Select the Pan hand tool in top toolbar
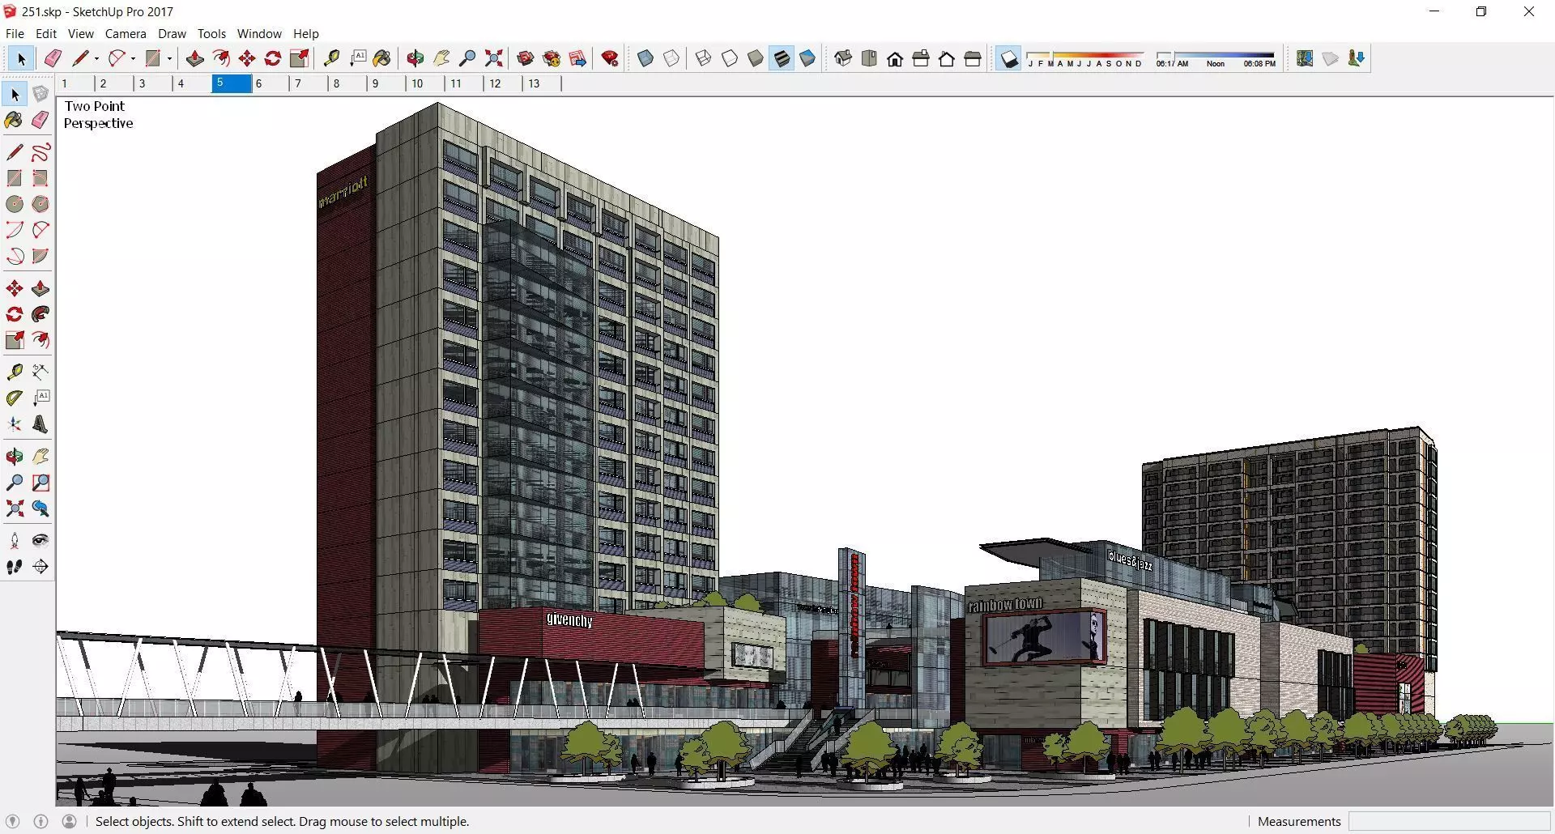 [x=441, y=58]
